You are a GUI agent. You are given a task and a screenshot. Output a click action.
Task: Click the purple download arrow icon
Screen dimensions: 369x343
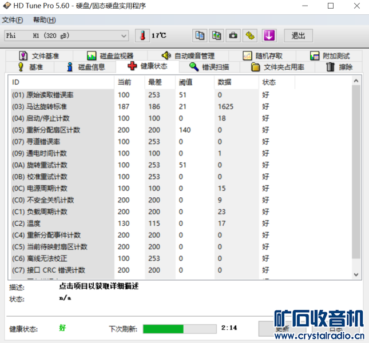tap(269, 36)
